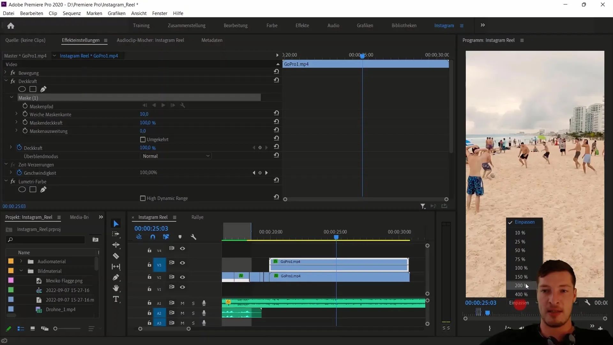Select the Ripple Edit tool
The height and width of the screenshot is (345, 613).
(116, 245)
